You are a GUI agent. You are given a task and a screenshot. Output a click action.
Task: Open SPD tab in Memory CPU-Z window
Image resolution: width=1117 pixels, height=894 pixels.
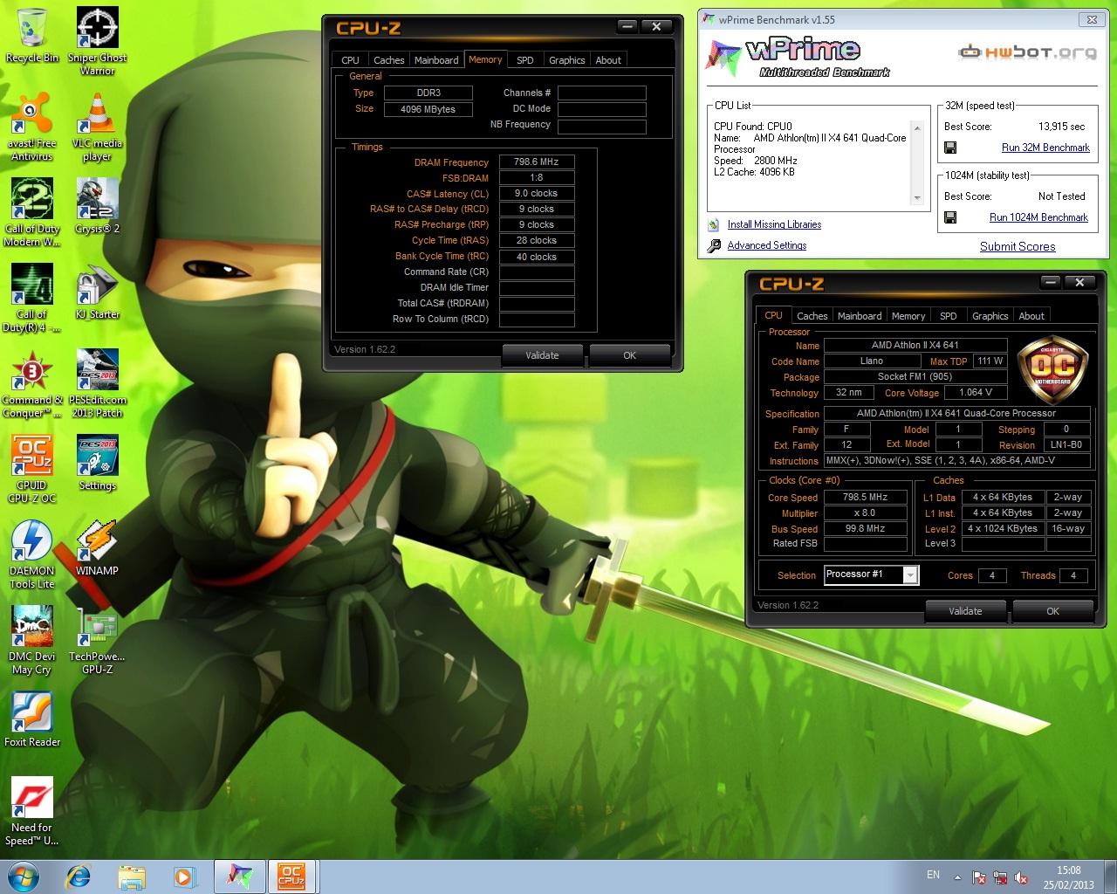coord(524,60)
